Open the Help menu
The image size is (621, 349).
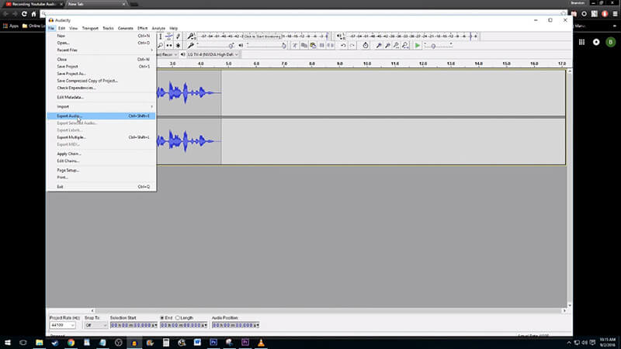(173, 29)
